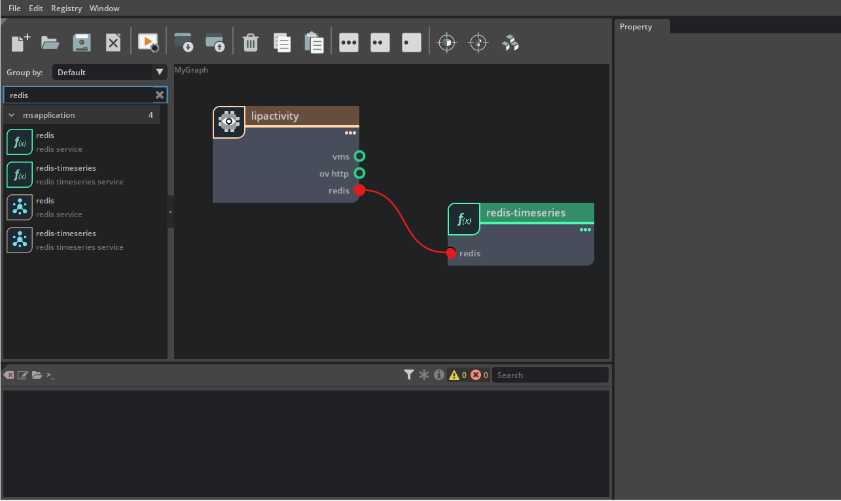Click the console edit pencil icon
Screen dimensions: 841x501
(x=23, y=375)
